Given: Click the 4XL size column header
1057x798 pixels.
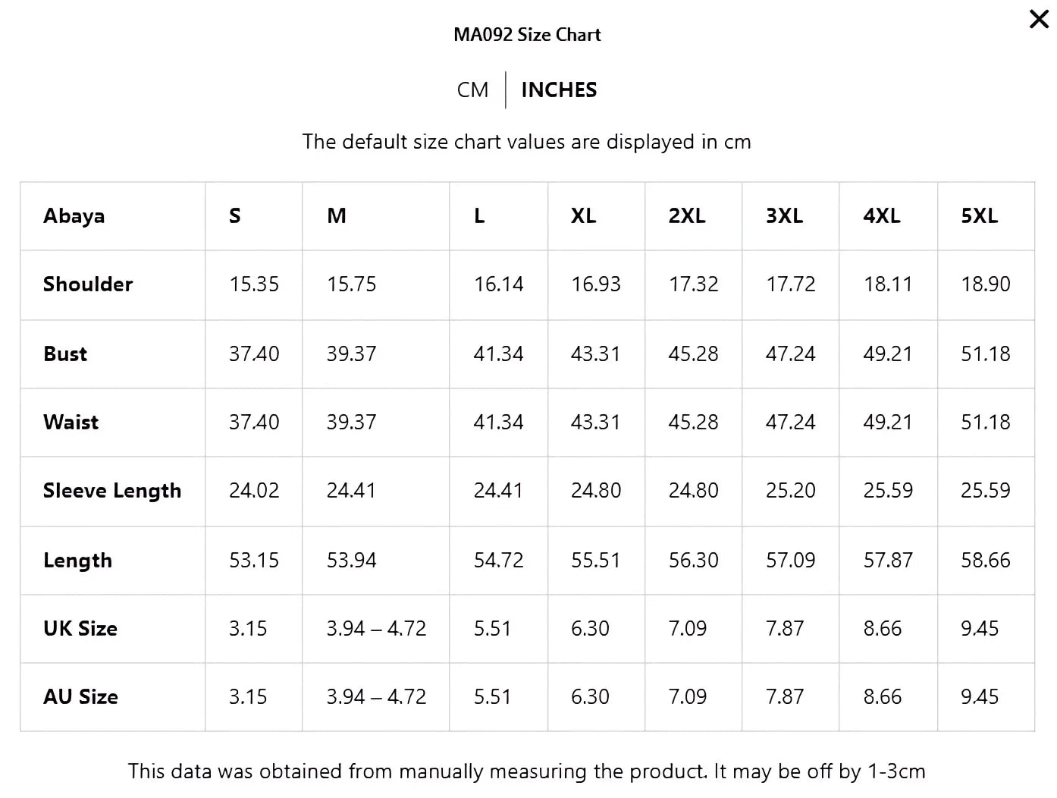Looking at the screenshot, I should (882, 216).
